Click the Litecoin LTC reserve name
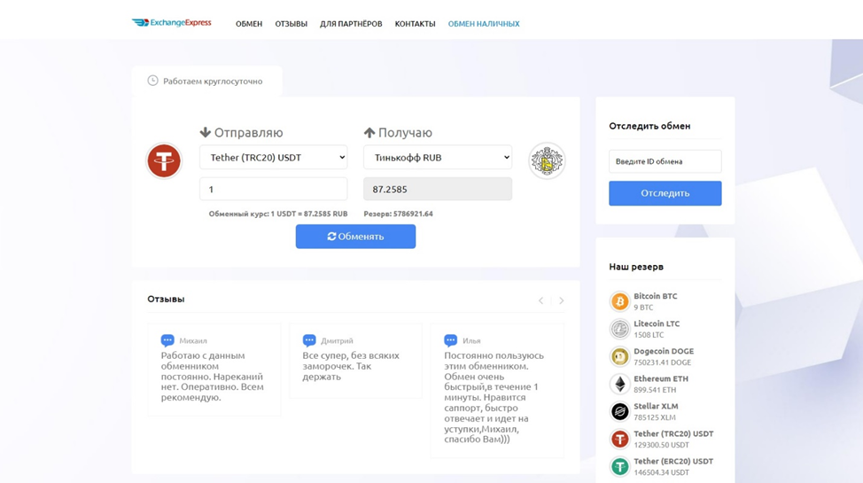The width and height of the screenshot is (863, 483). point(657,323)
